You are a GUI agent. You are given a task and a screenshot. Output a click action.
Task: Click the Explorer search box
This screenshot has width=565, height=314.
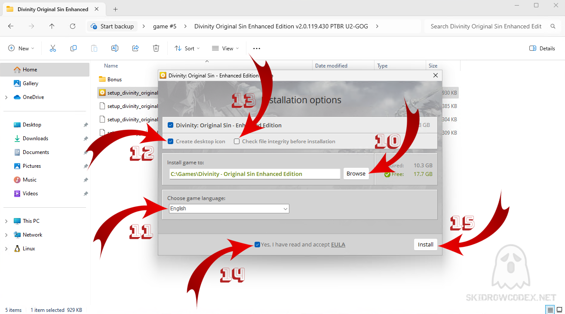coord(491,26)
